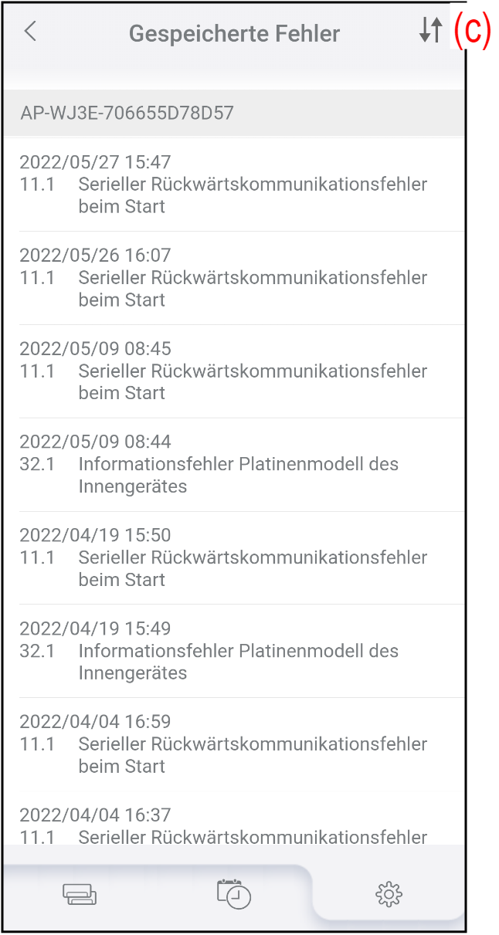Image resolution: width=499 pixels, height=935 pixels.
Task: Open the schedule calendar-clock tab icon
Action: click(x=234, y=893)
